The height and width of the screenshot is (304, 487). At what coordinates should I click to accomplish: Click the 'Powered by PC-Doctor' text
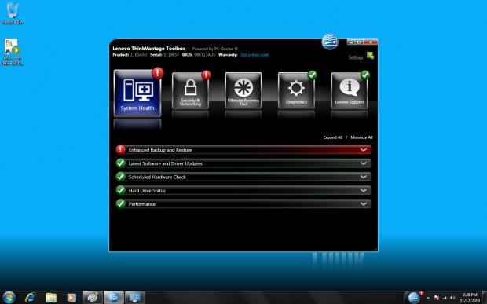point(215,49)
